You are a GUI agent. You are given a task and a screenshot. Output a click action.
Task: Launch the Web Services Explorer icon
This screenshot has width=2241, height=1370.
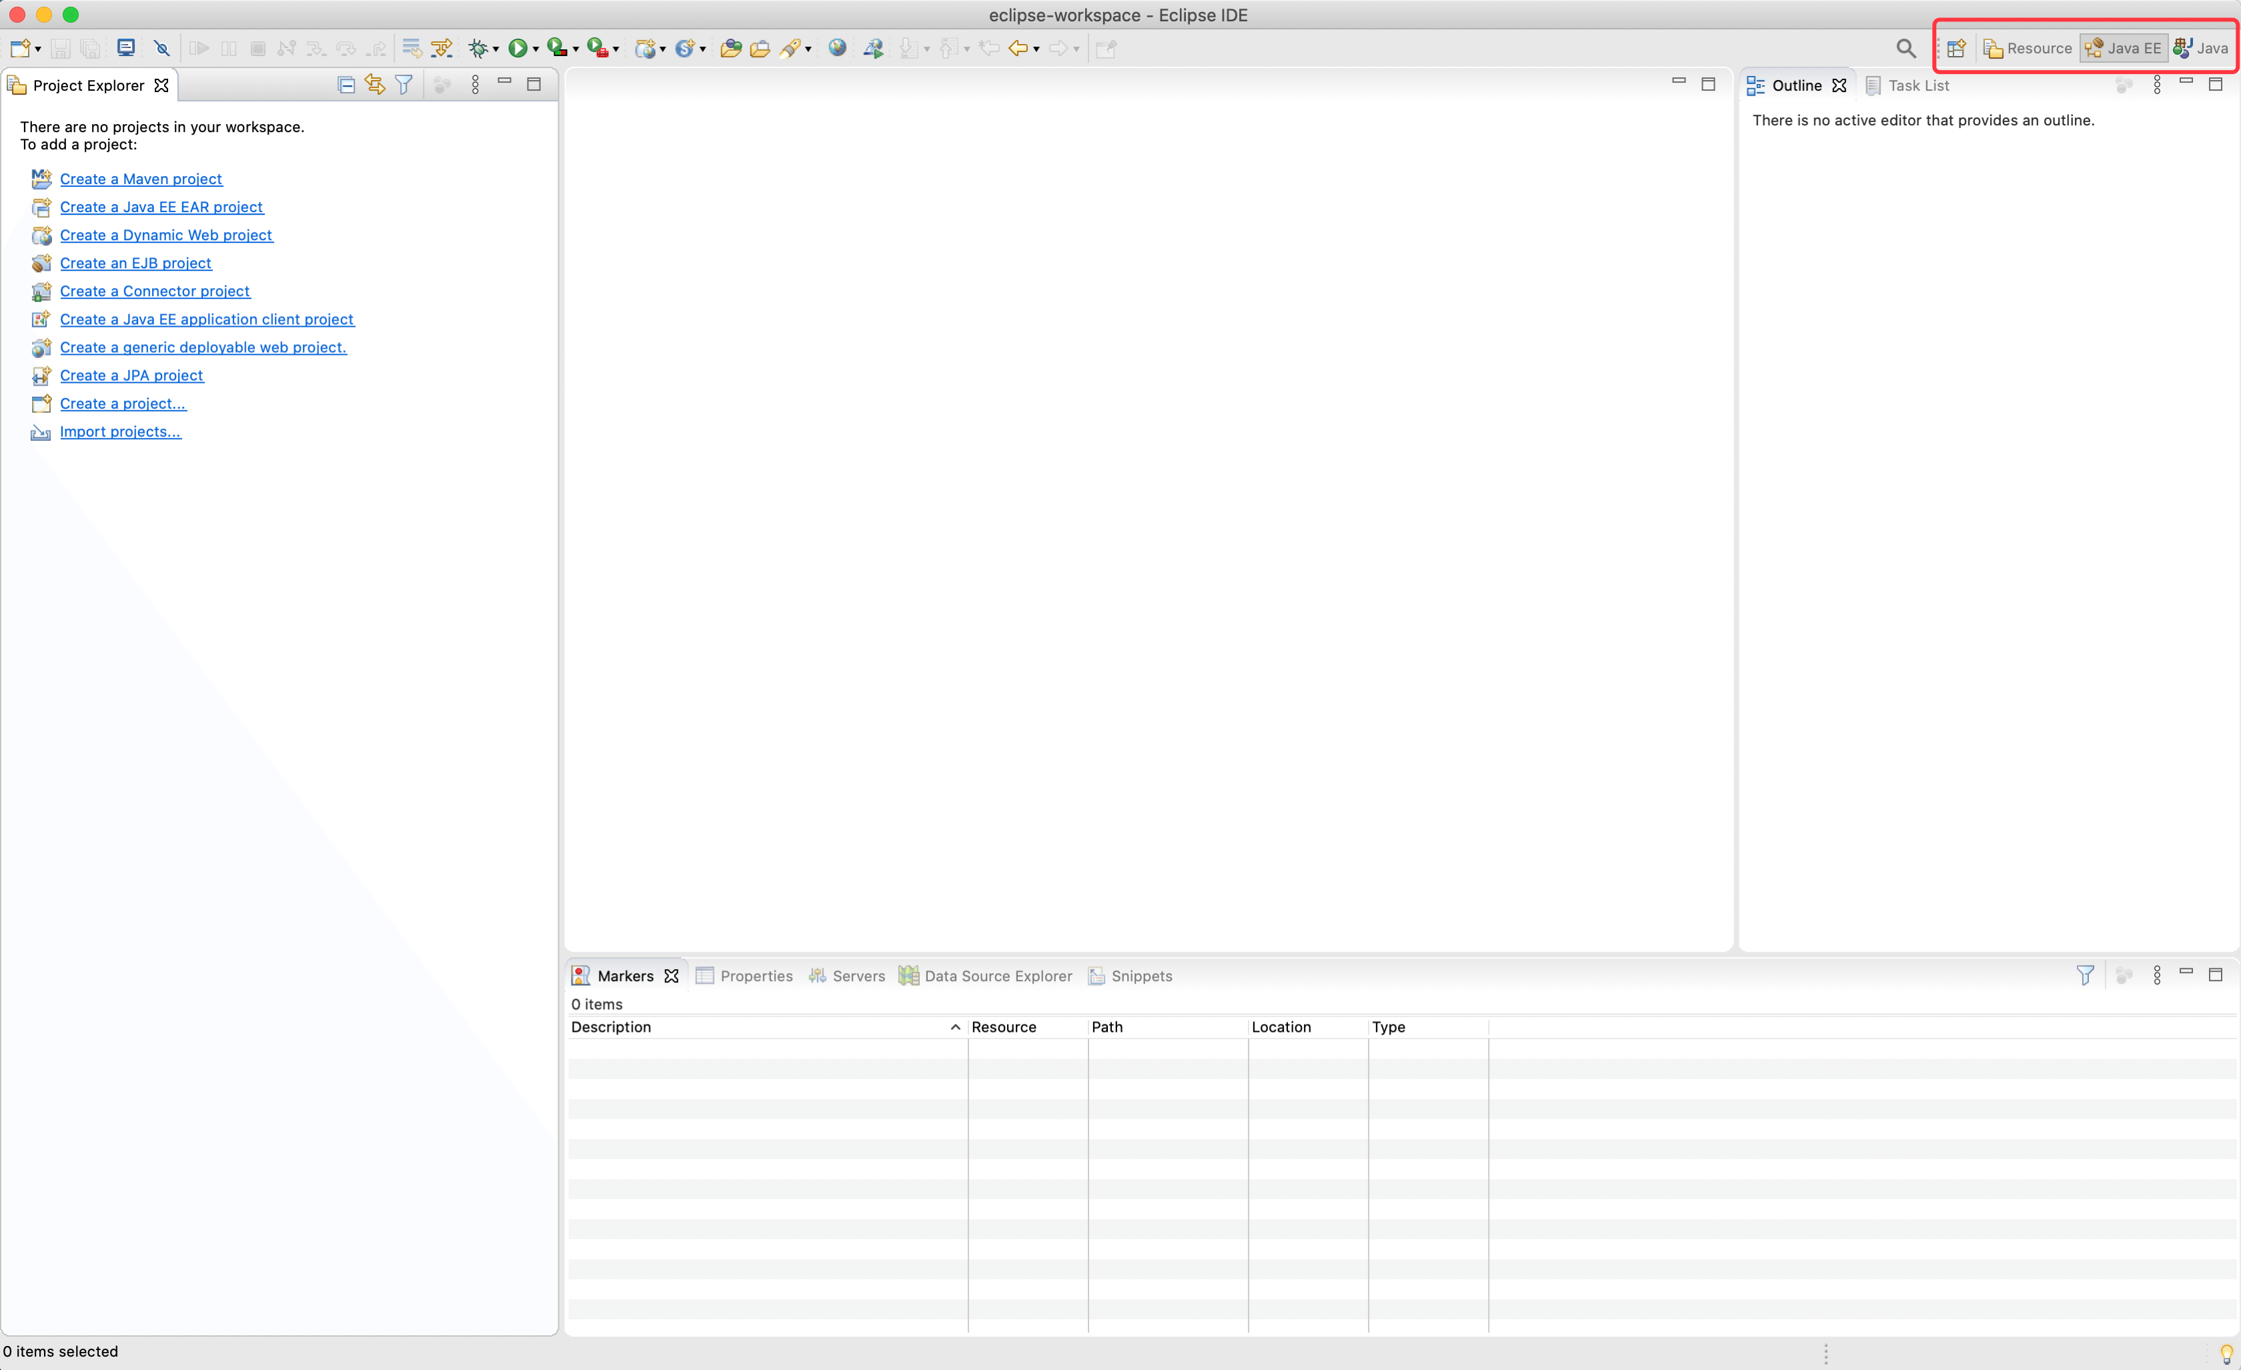pos(874,48)
